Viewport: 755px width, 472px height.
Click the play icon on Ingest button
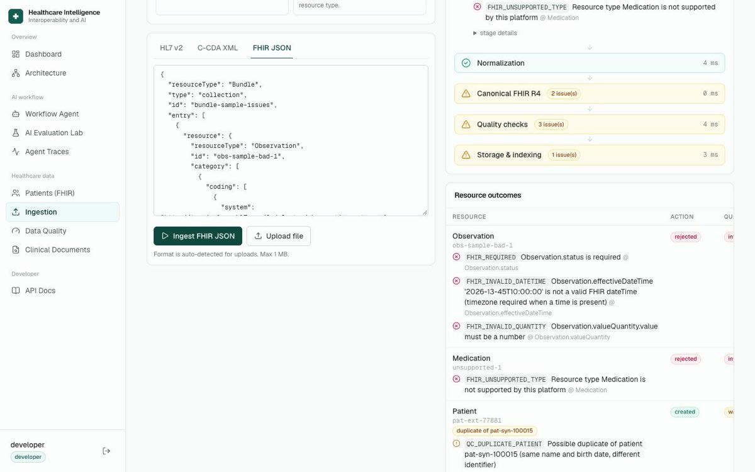165,236
